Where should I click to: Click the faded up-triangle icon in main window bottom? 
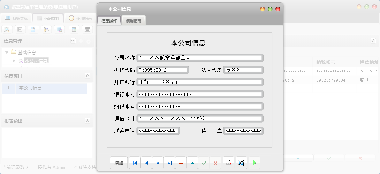298,158
